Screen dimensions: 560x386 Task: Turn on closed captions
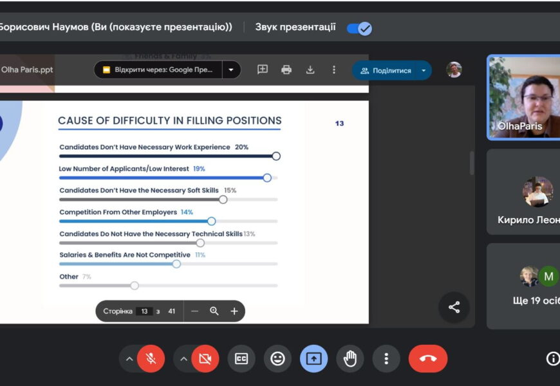point(241,359)
